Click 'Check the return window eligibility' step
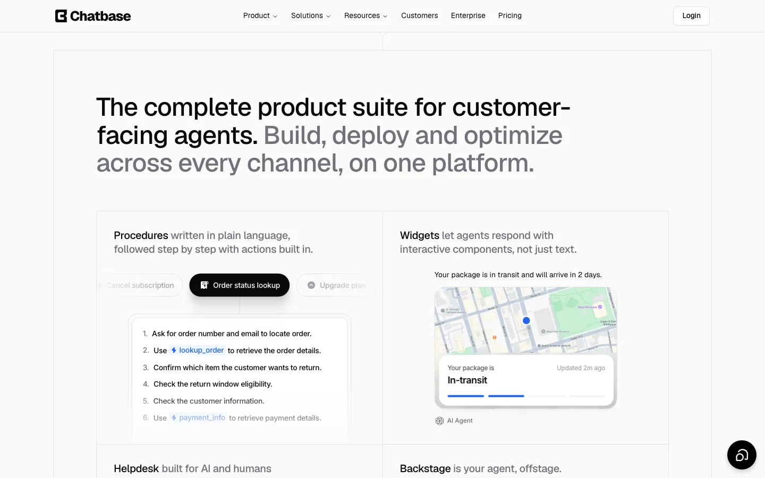765x478 pixels. [213, 384]
